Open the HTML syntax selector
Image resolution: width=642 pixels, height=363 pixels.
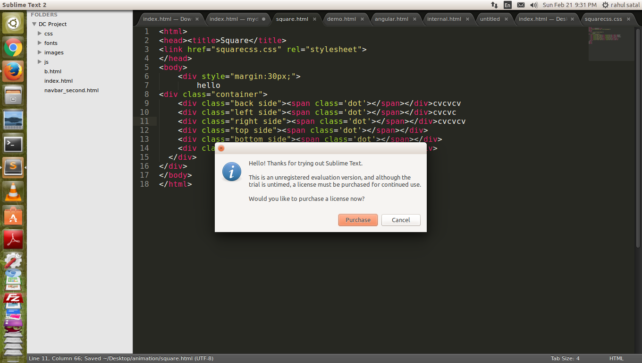617,358
